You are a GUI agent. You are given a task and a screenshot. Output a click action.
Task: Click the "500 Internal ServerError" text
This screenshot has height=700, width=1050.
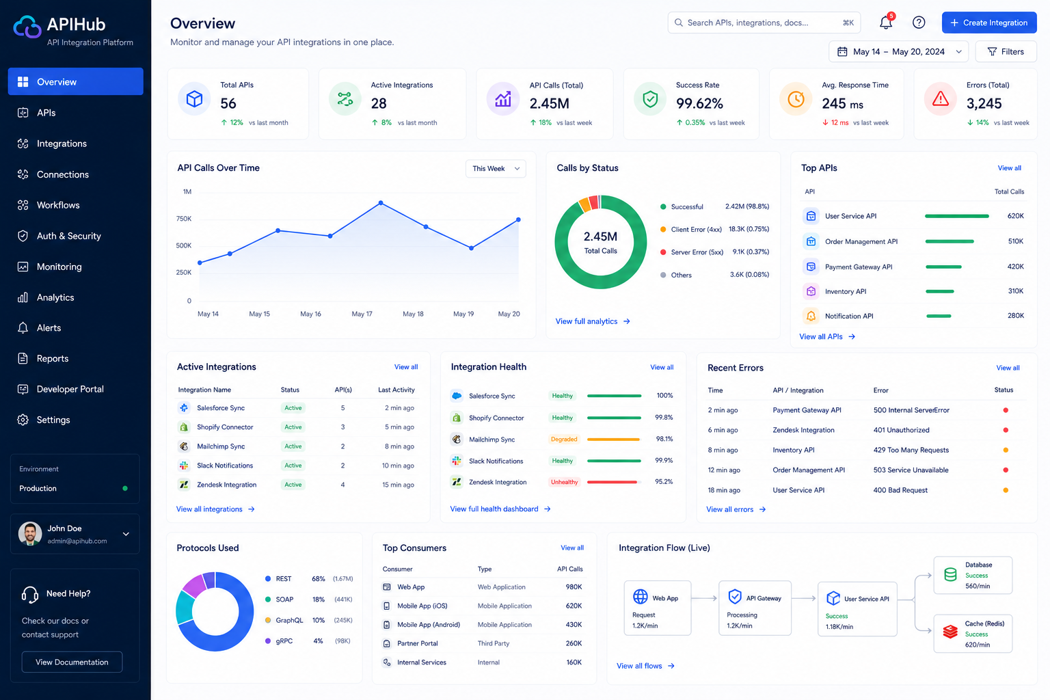point(911,410)
